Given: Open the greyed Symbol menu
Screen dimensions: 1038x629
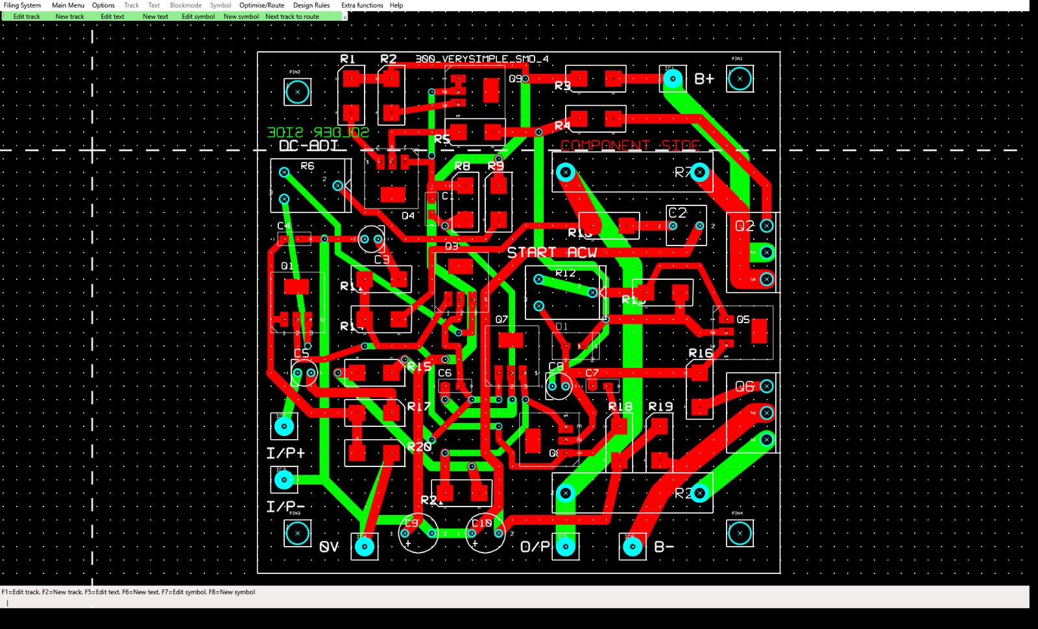Looking at the screenshot, I should click(x=221, y=5).
